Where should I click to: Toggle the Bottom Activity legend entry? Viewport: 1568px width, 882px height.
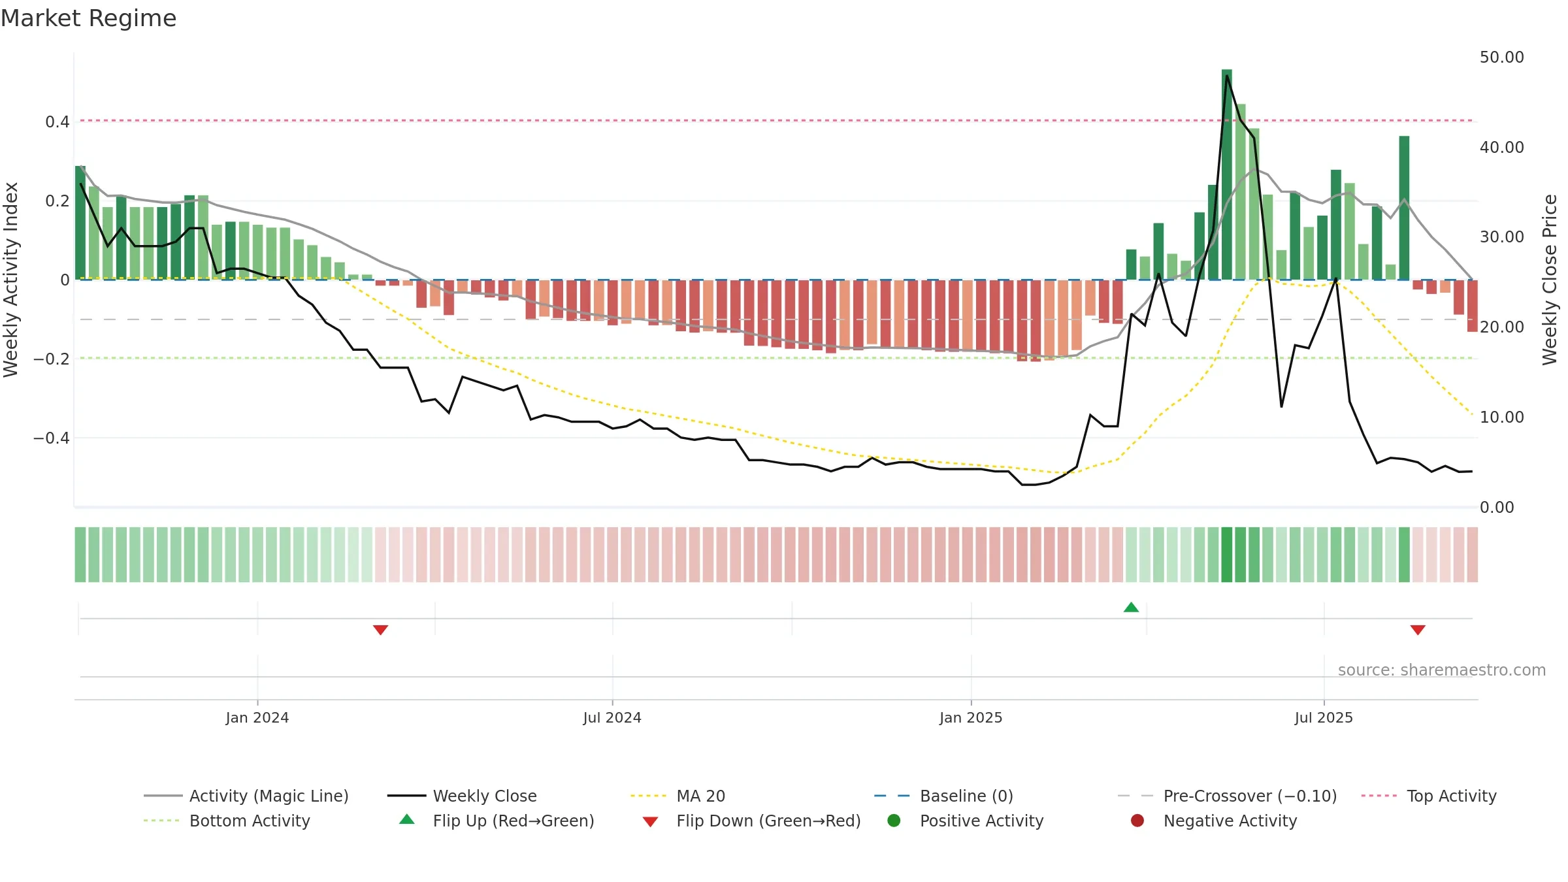click(x=227, y=821)
